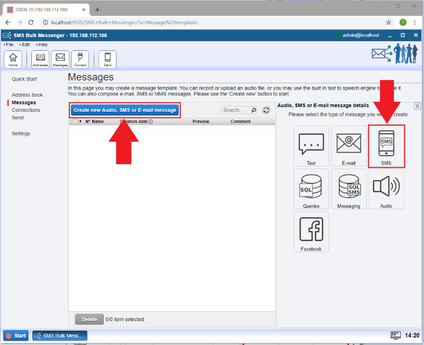Open the SQL SMS Messaging type
Viewport: 424px width, 345px height.
(349, 189)
